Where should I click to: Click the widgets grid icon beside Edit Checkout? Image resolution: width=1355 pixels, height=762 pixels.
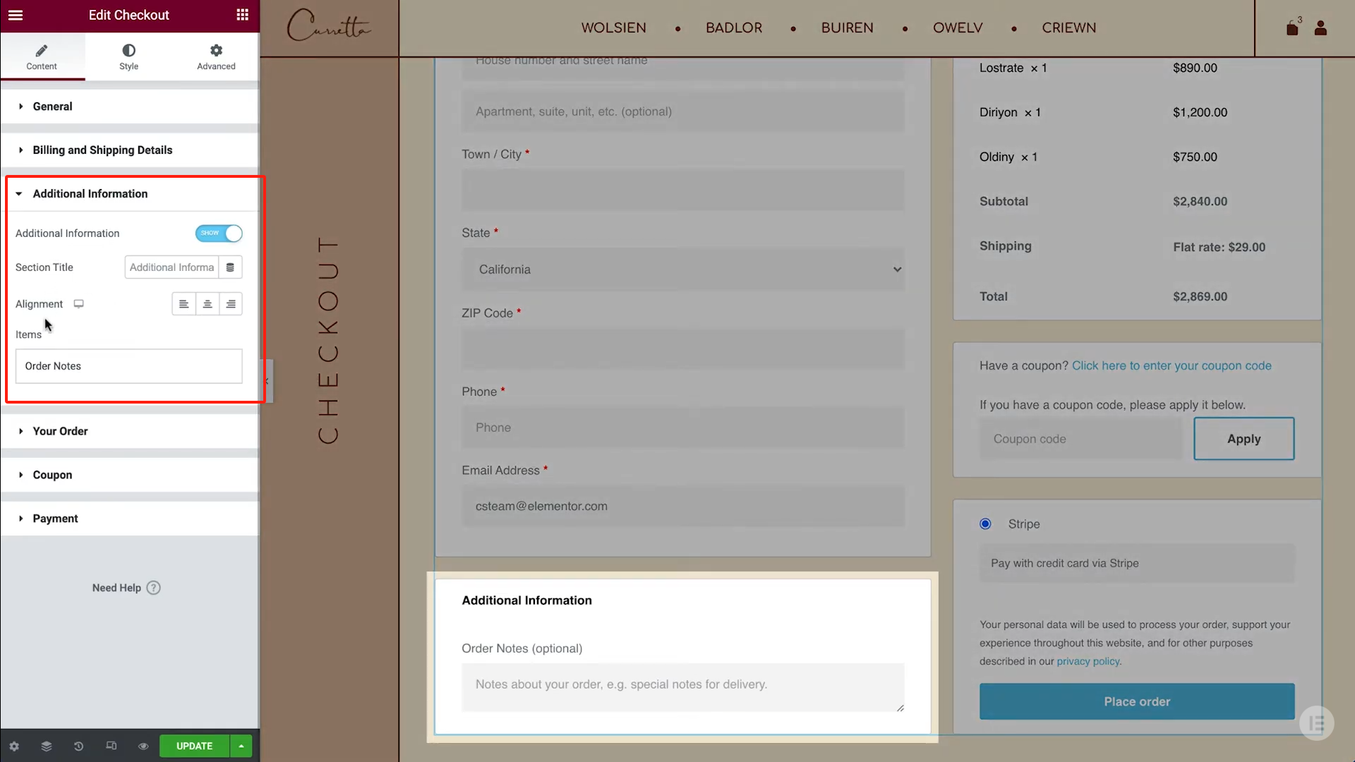pos(242,15)
